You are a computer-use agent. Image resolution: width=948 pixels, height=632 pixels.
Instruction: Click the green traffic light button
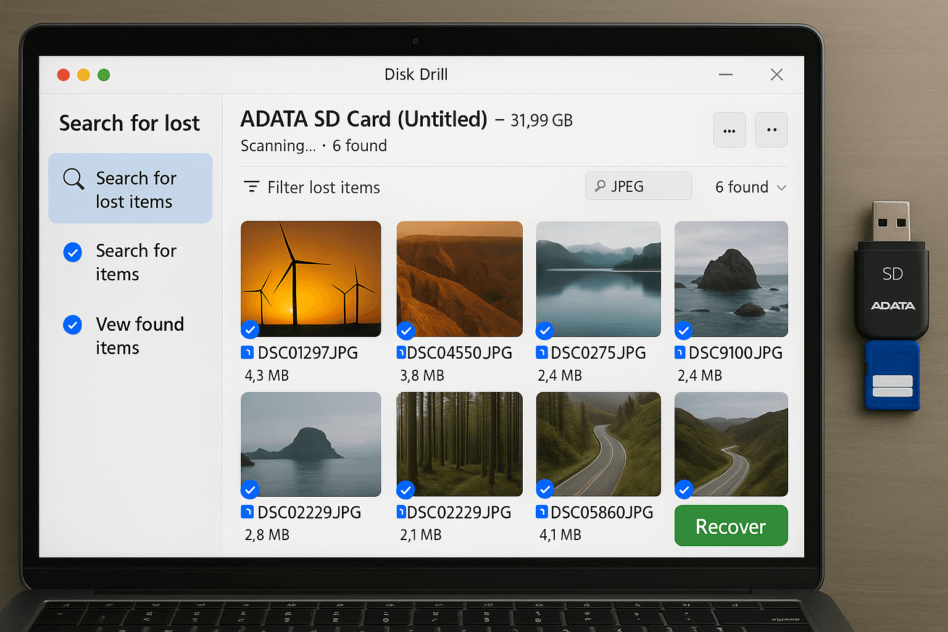(x=104, y=75)
